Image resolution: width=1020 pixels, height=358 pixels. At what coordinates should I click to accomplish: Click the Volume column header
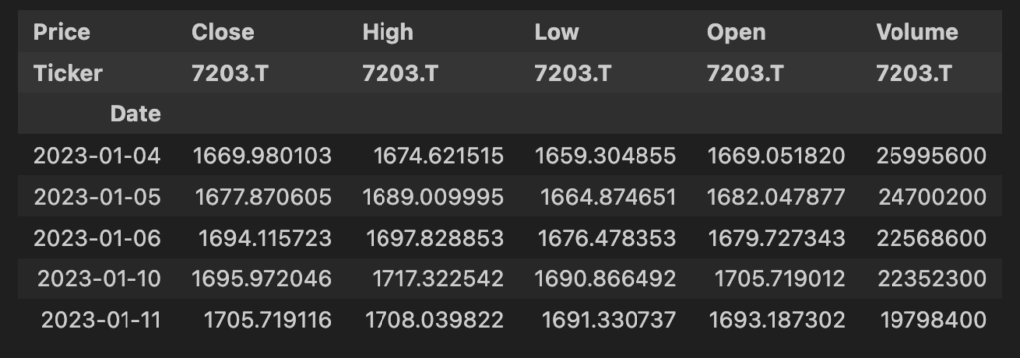coord(916,32)
